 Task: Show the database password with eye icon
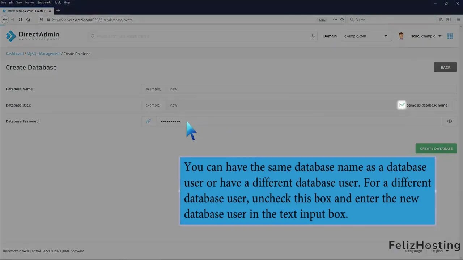point(450,121)
